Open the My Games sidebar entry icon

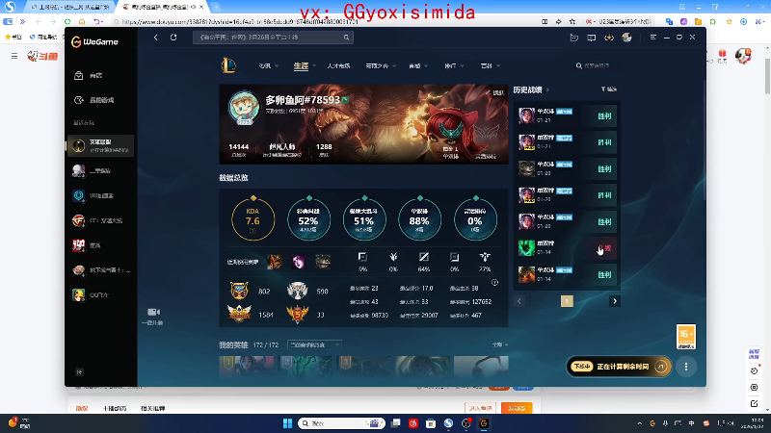click(79, 100)
